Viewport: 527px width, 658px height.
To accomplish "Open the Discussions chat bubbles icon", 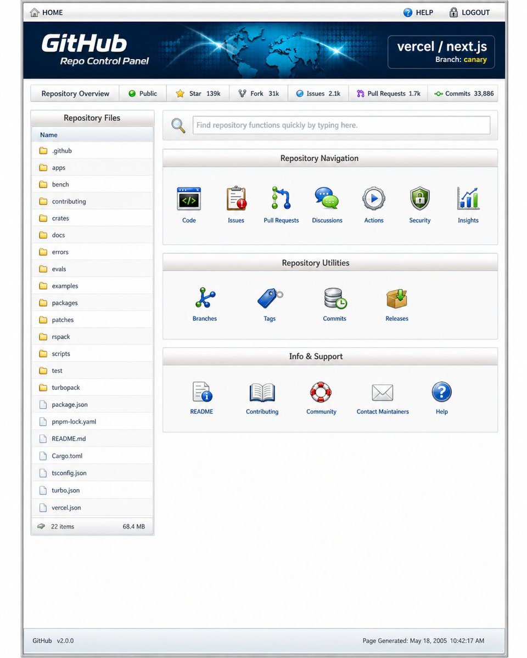I will coord(327,198).
